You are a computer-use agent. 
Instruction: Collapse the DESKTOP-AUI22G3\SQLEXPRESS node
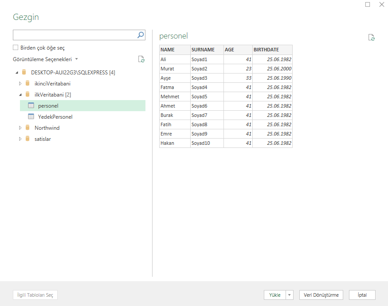pos(17,73)
